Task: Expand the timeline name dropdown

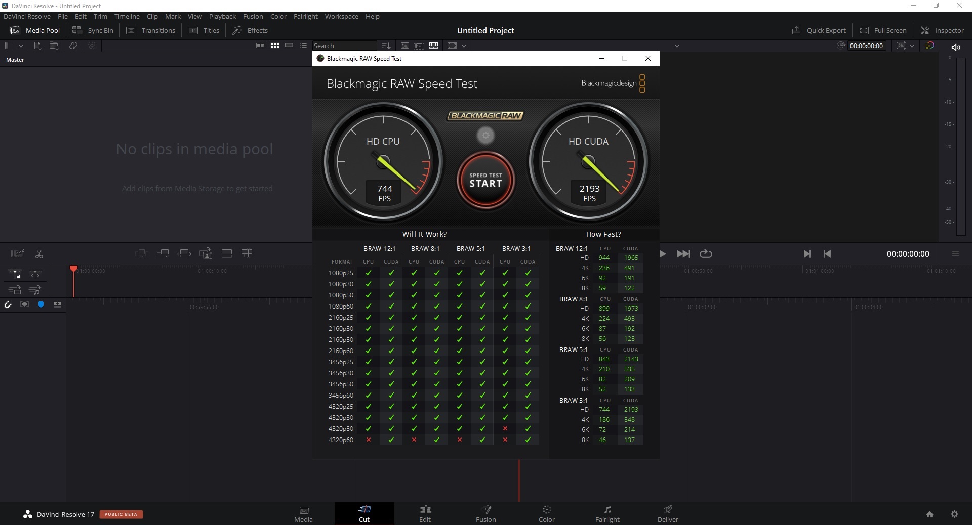Action: [x=677, y=46]
